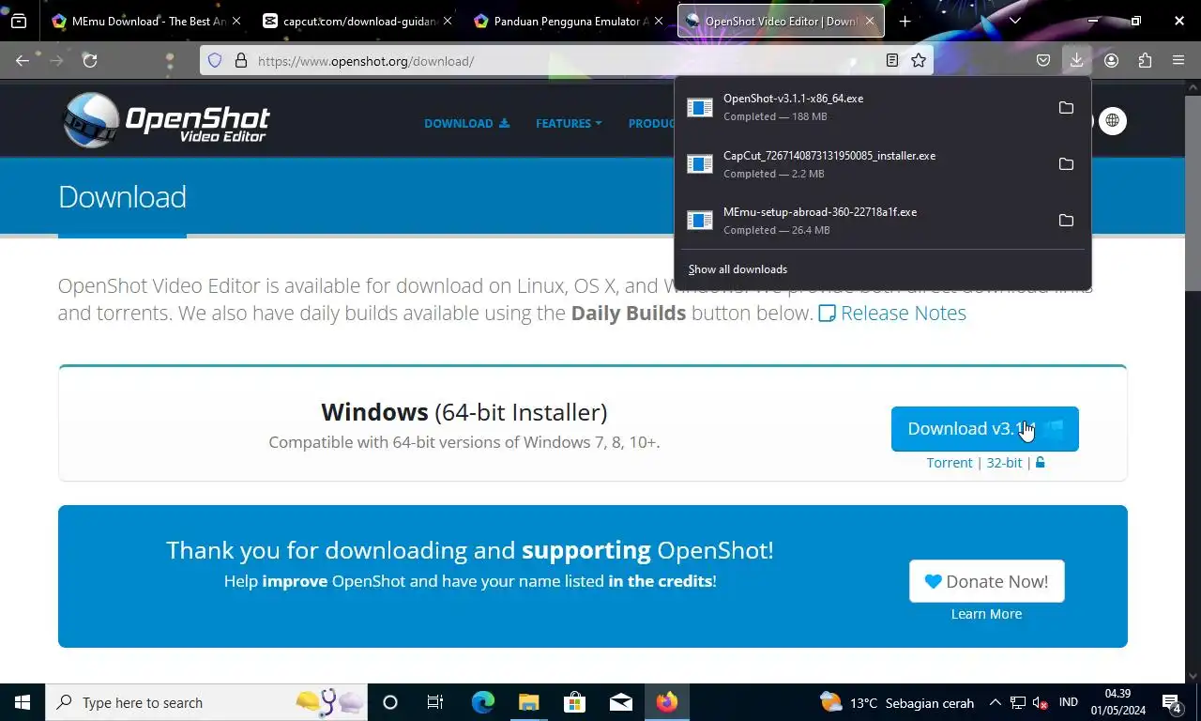
Task: Toggle reader view in address bar
Action: (x=892, y=60)
